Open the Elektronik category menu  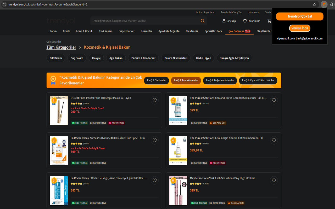pos(192,31)
